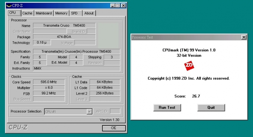Click OK in the CPU-Z window
Screen dimensions: 253x137
point(114,128)
